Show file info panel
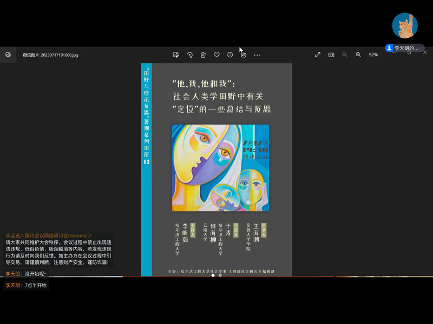The width and height of the screenshot is (433, 324). [230, 55]
